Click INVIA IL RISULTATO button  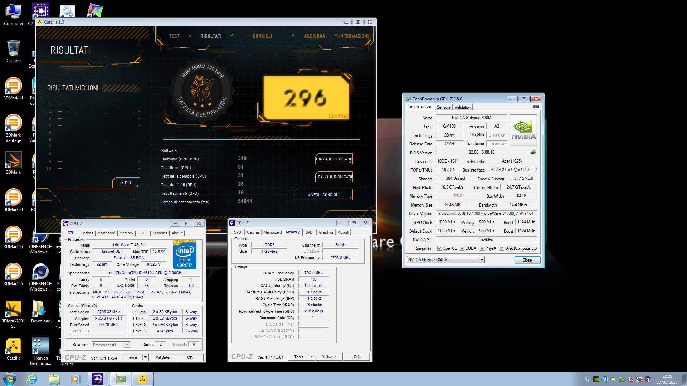click(334, 159)
